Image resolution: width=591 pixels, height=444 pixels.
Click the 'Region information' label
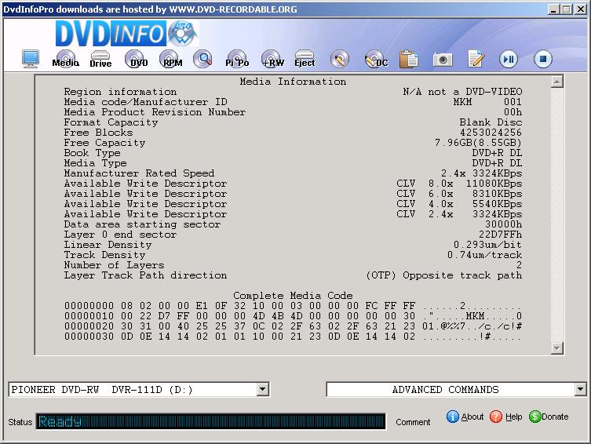pyautogui.click(x=120, y=92)
